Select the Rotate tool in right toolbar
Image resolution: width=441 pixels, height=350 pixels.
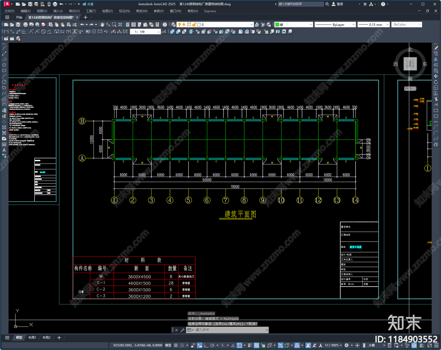(436, 82)
